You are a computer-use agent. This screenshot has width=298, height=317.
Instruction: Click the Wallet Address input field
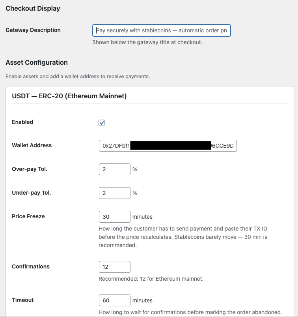point(168,146)
